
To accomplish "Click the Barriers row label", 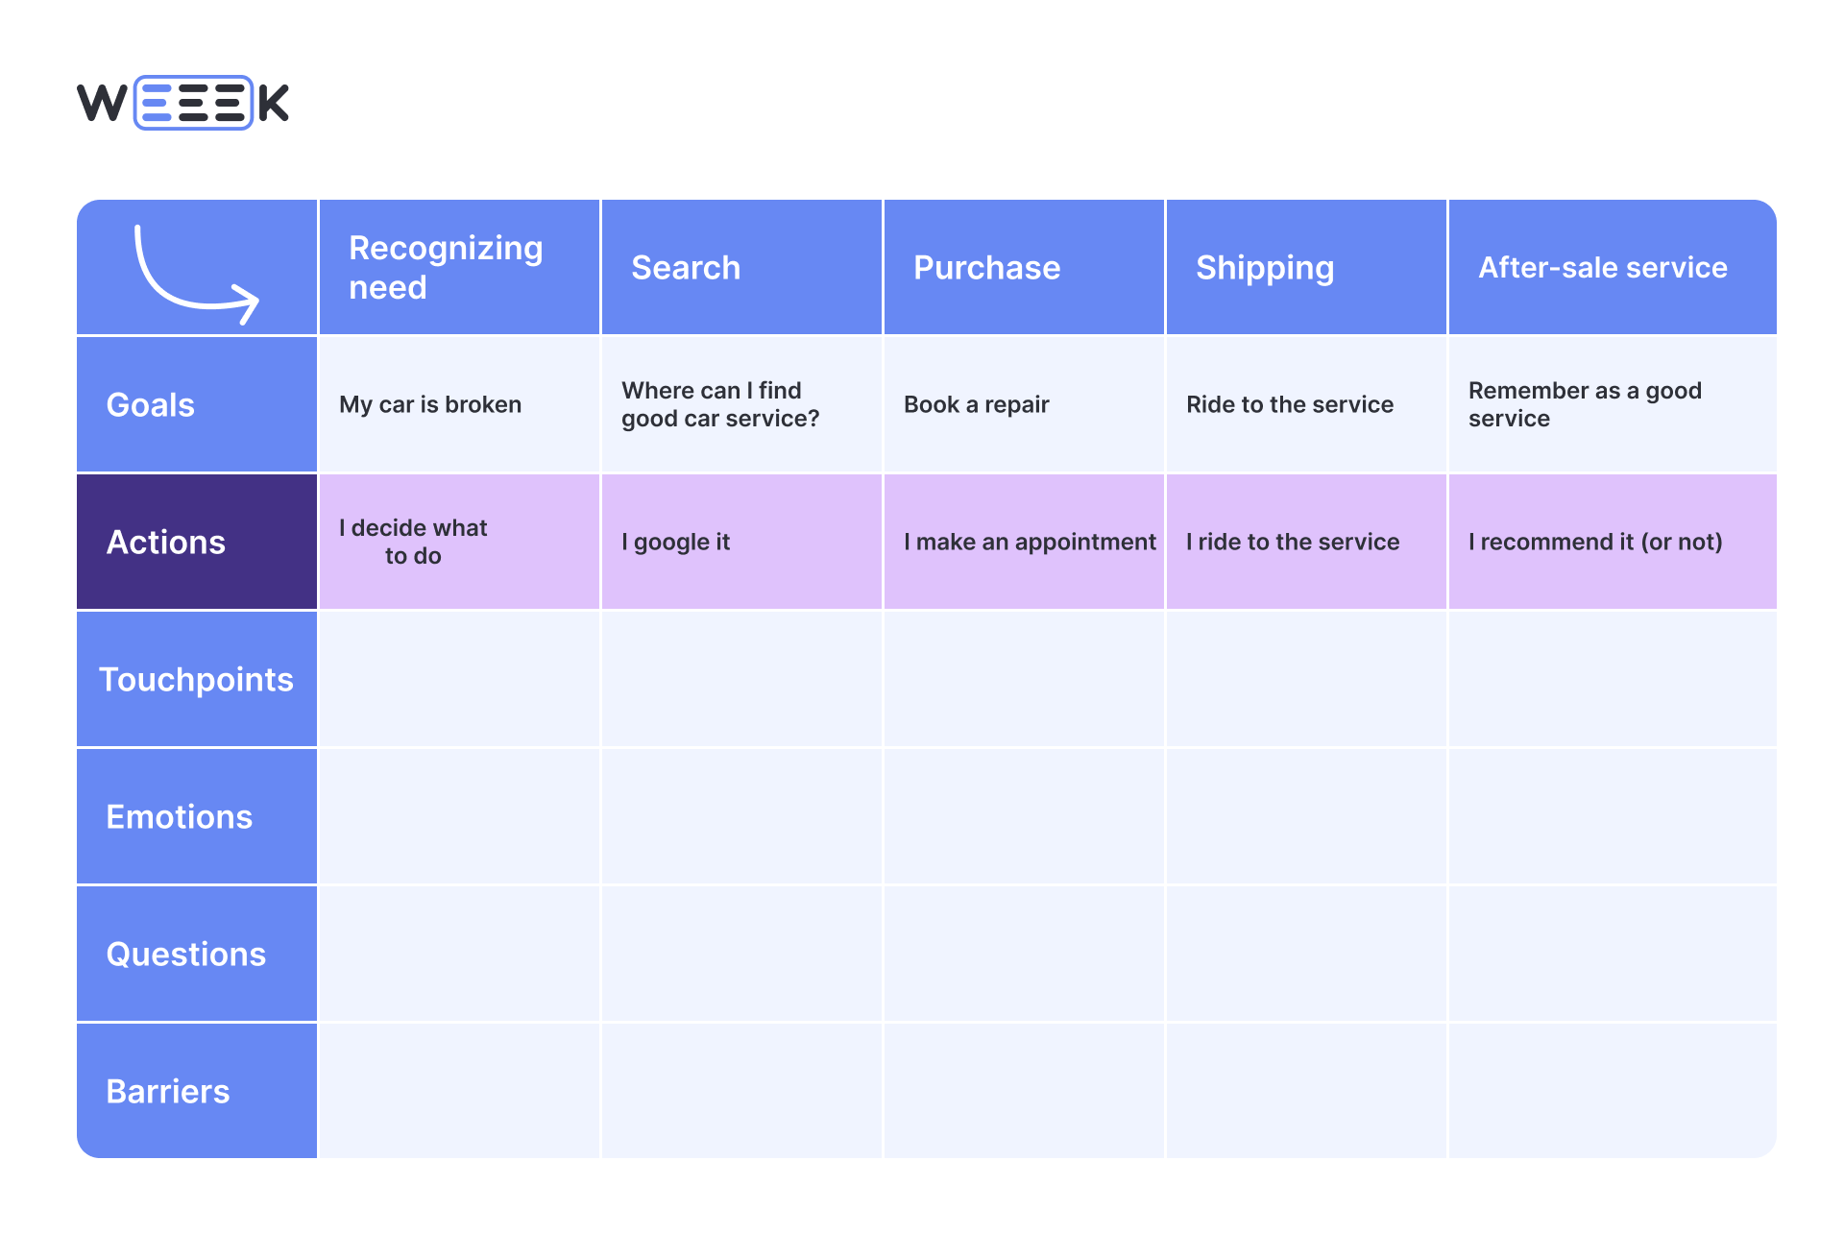I will (x=168, y=1092).
